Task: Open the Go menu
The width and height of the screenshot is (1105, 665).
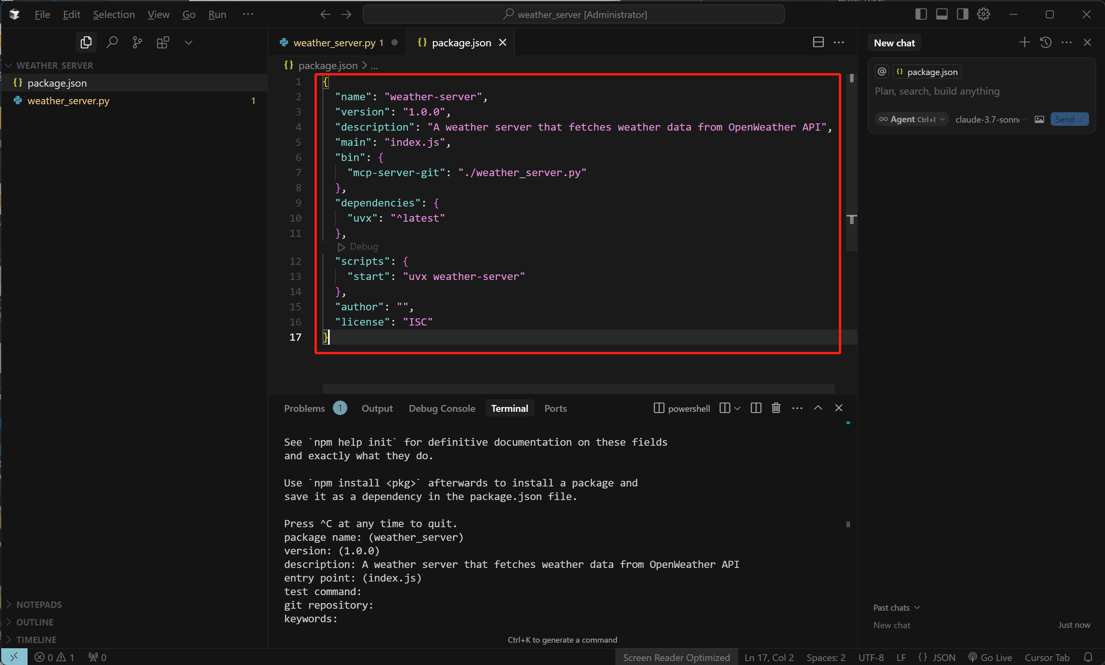Action: tap(189, 14)
